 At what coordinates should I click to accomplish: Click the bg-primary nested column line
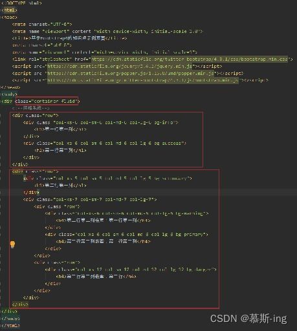127,235
